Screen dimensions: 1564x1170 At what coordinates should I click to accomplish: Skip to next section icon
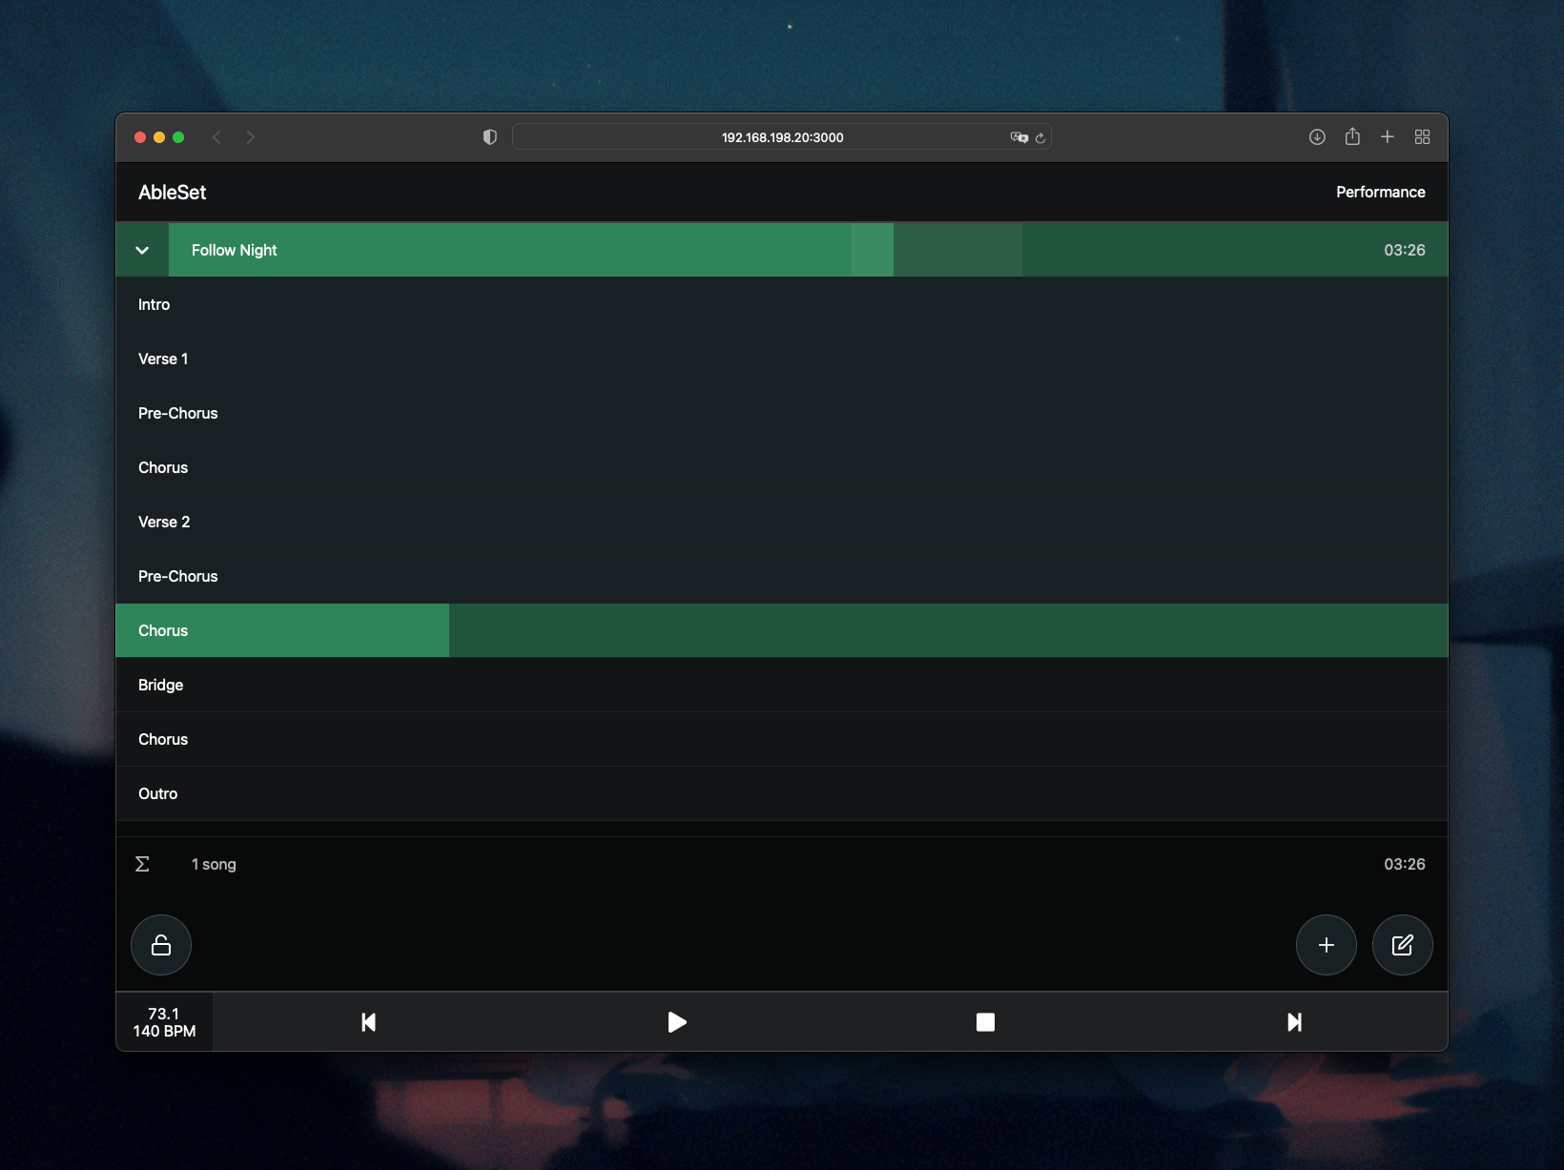coord(1294,1022)
